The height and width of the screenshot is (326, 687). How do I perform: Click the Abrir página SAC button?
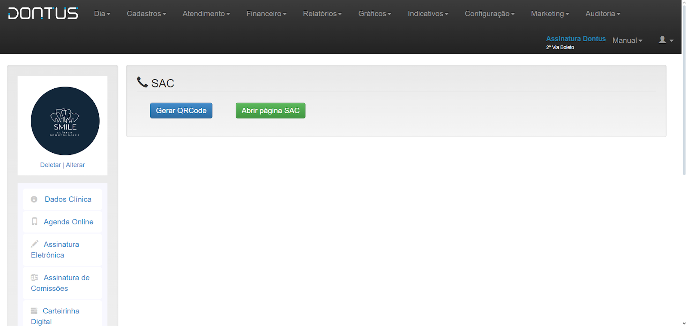271,111
